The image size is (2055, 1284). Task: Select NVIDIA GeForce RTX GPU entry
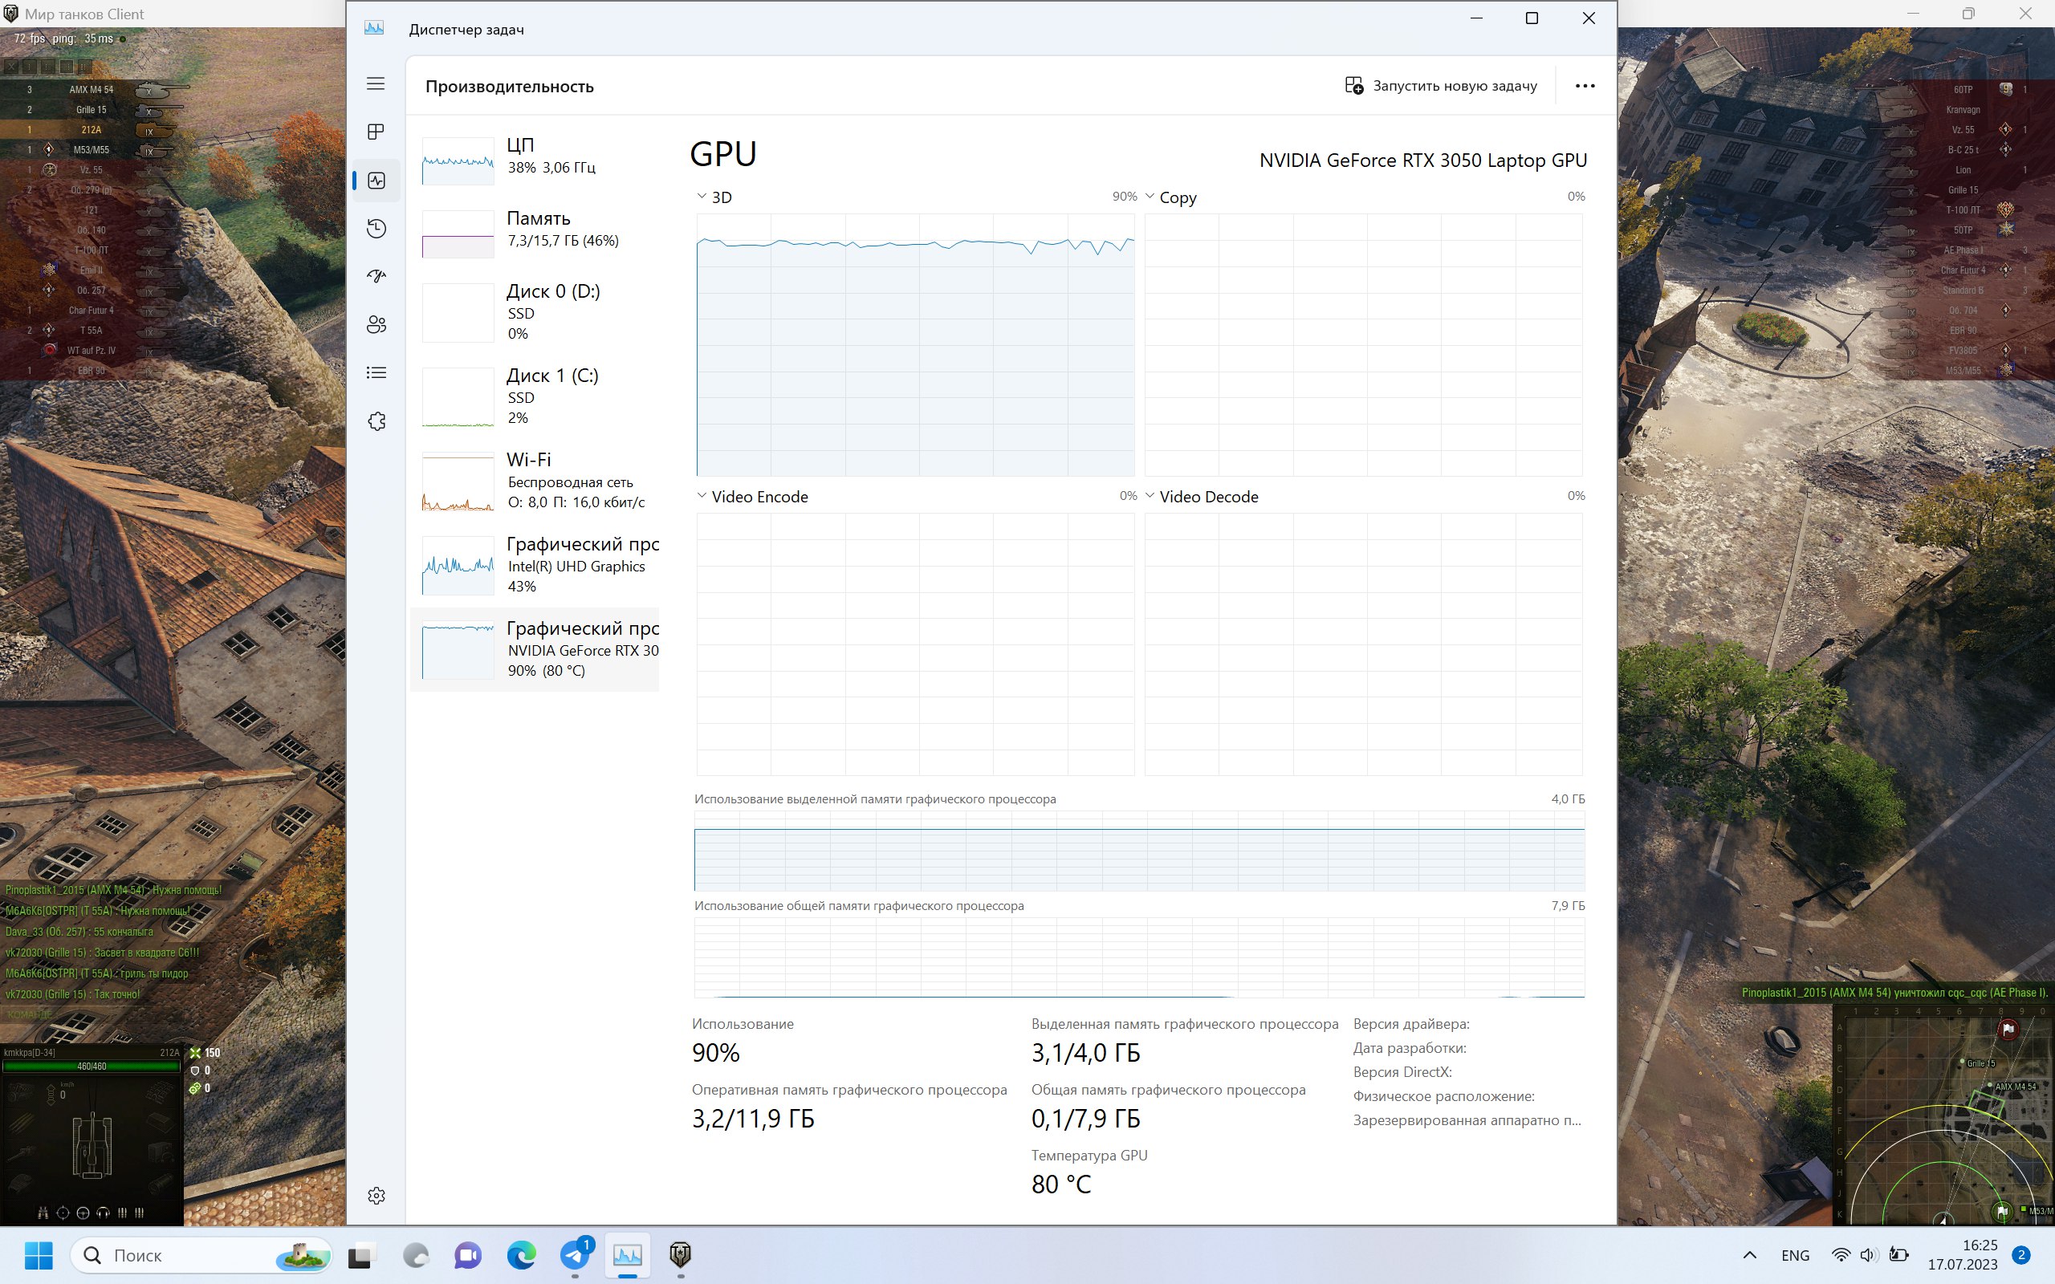[535, 648]
